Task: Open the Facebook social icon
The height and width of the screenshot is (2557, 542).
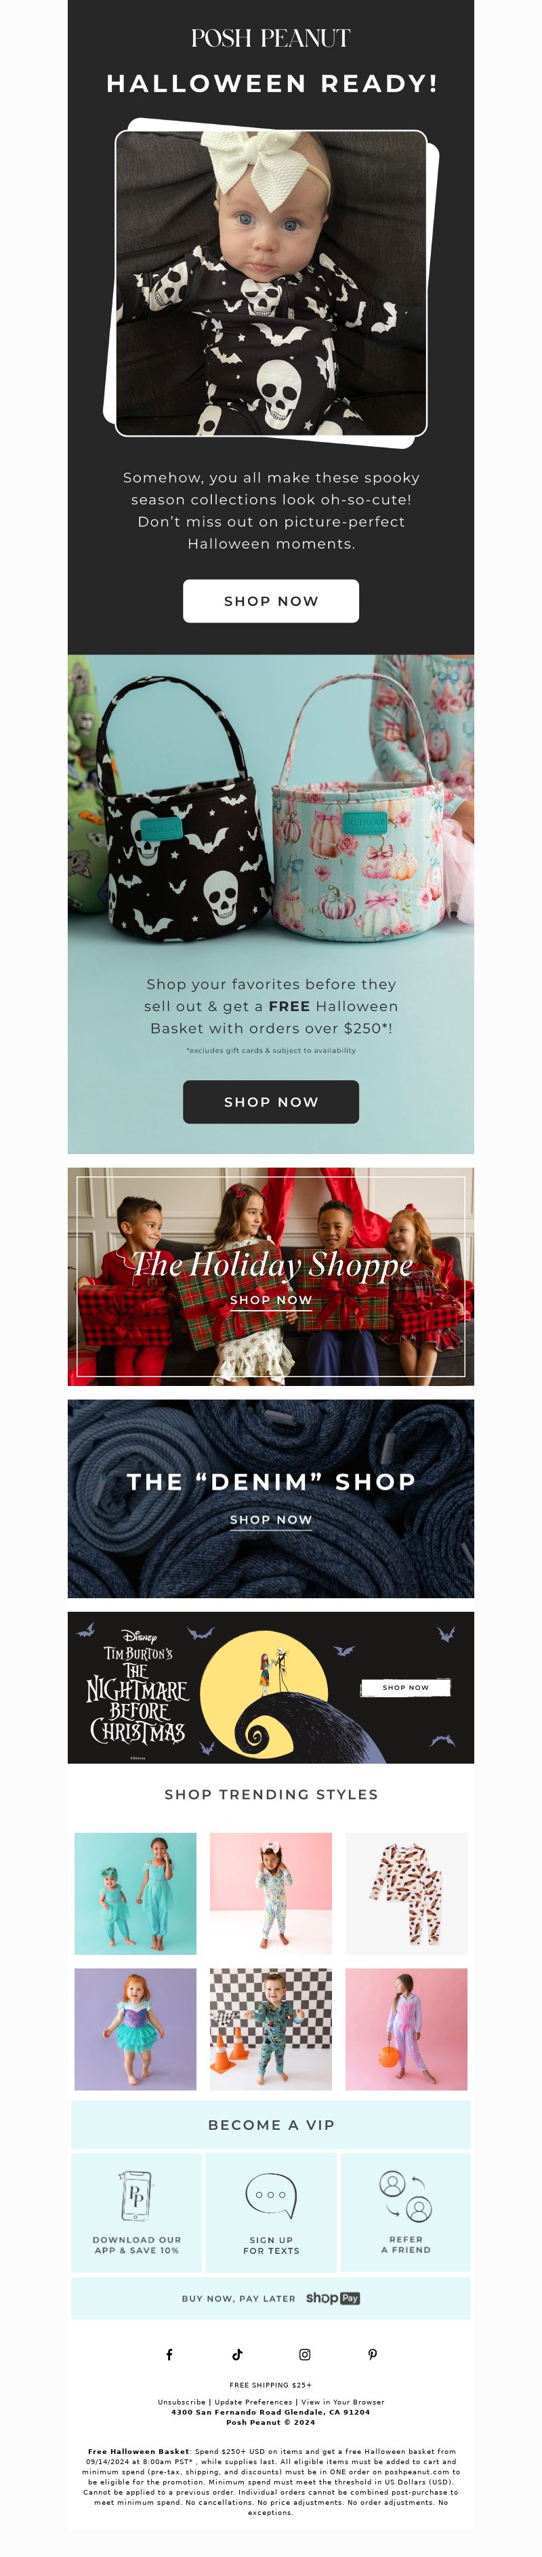Action: [169, 2354]
